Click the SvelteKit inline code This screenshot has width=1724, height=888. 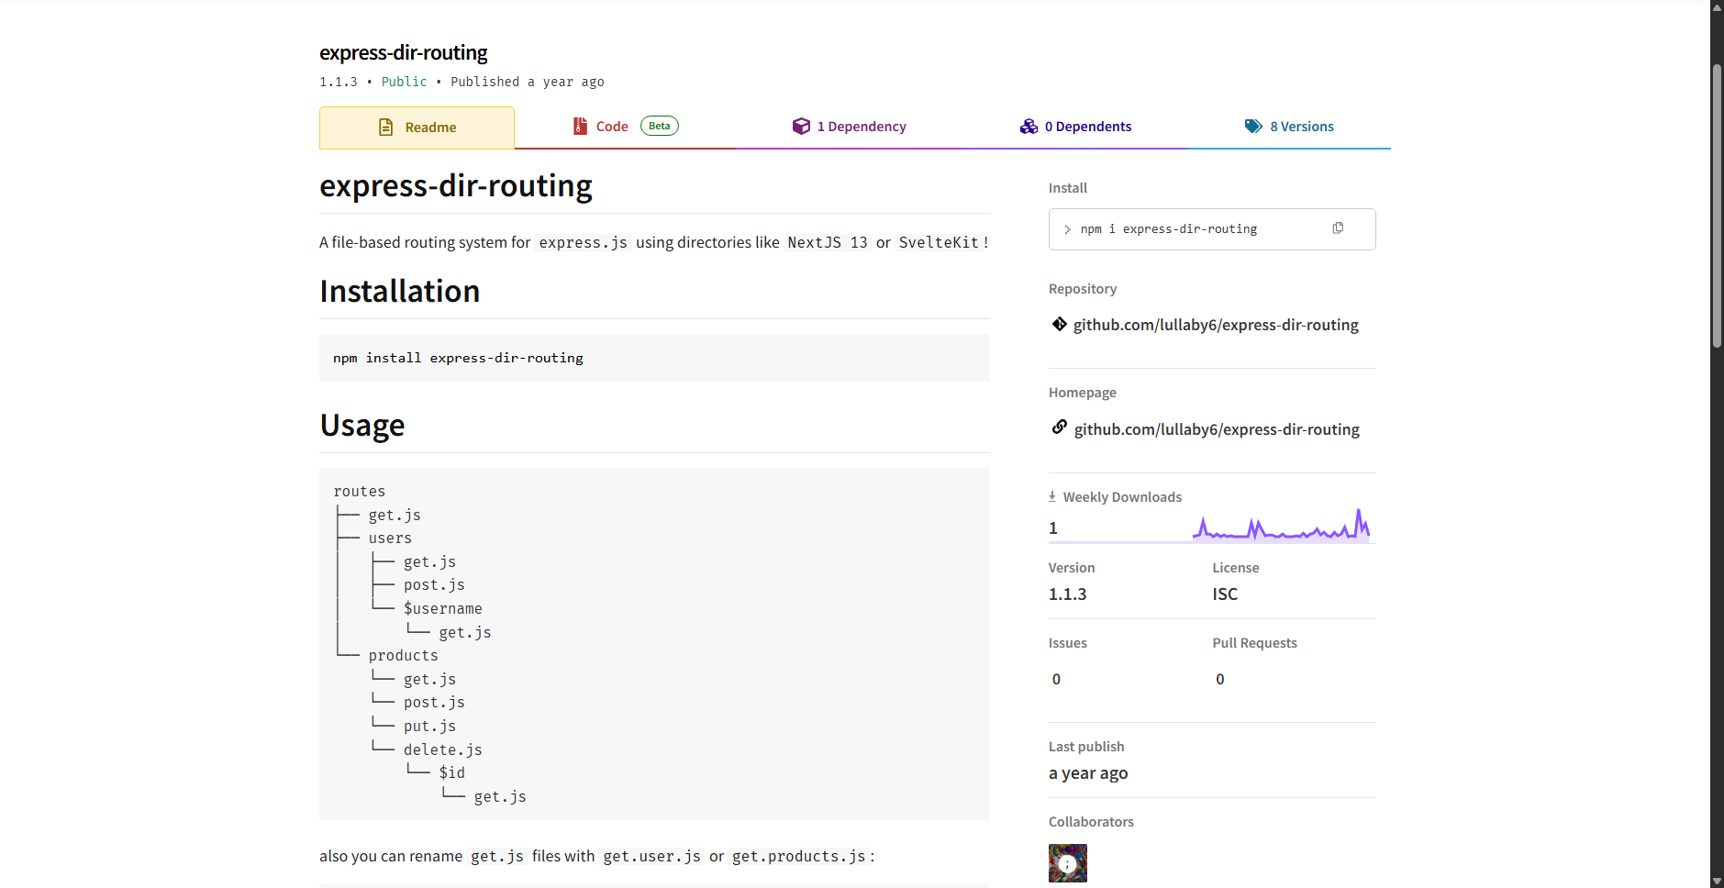pos(939,243)
